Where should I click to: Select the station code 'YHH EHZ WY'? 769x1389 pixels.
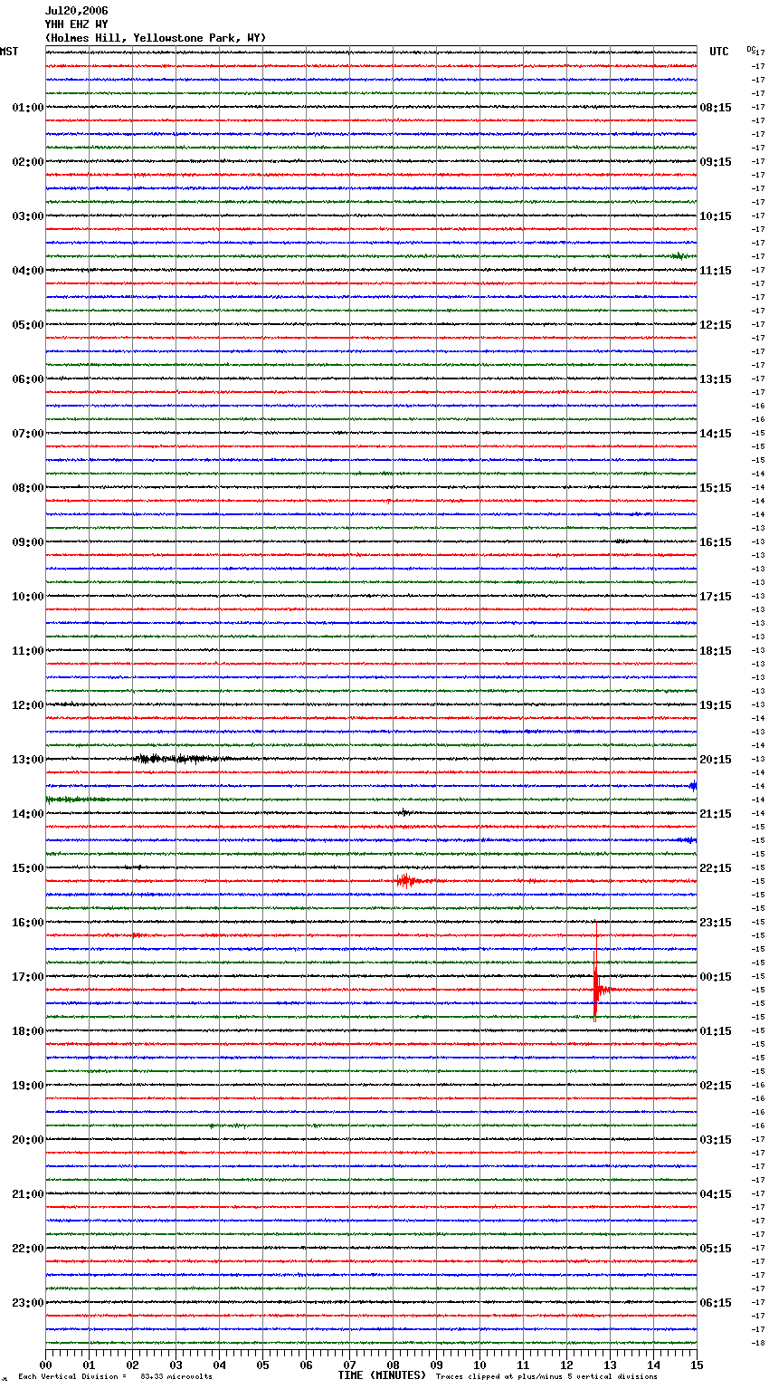tap(76, 24)
